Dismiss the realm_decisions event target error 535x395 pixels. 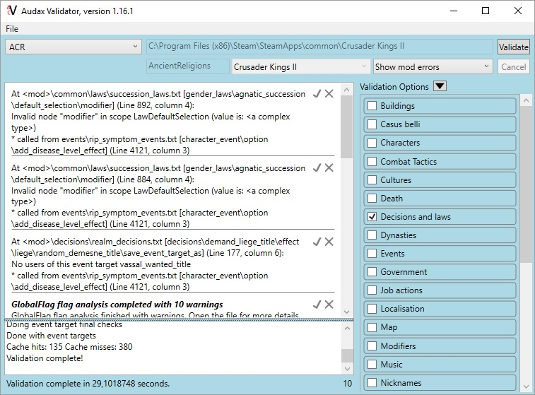(x=329, y=242)
